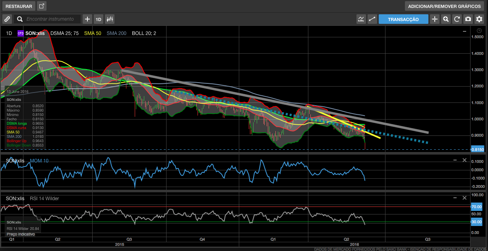The width and height of the screenshot is (488, 251).
Task: Click the add instrument plus icon
Action: pos(87,19)
